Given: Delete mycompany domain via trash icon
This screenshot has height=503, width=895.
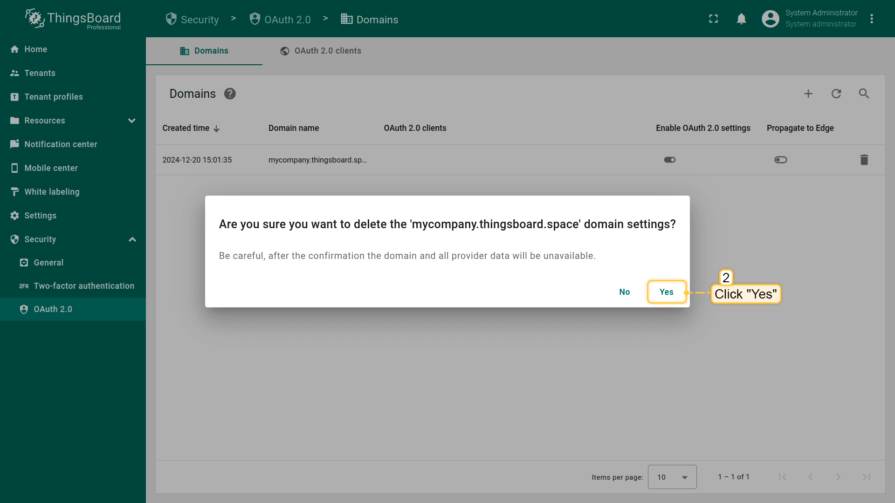Looking at the screenshot, I should tap(864, 160).
